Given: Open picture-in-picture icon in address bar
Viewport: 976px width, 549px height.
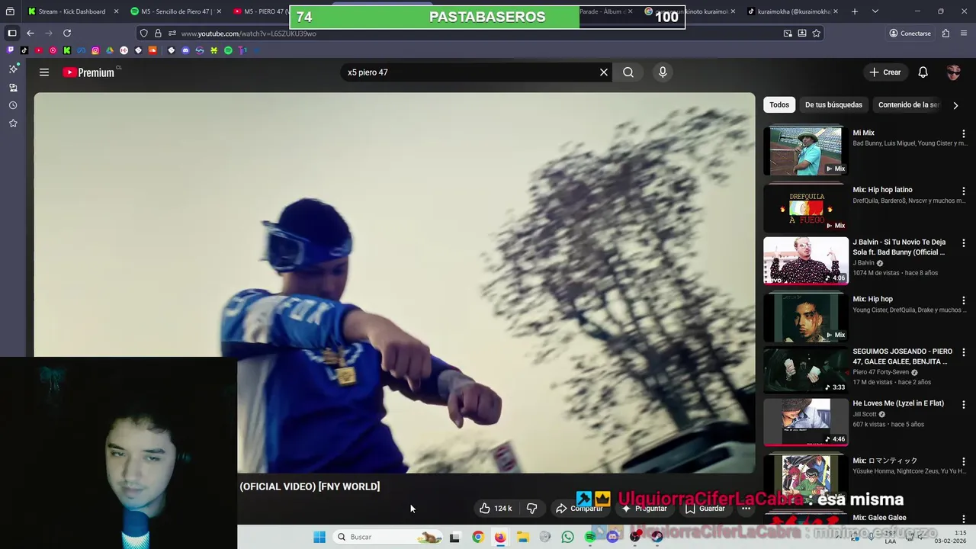Looking at the screenshot, I should (x=788, y=33).
